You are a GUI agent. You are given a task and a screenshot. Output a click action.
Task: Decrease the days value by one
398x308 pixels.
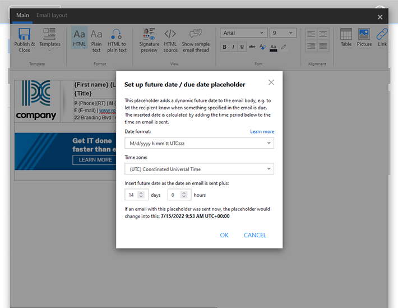coord(141,197)
